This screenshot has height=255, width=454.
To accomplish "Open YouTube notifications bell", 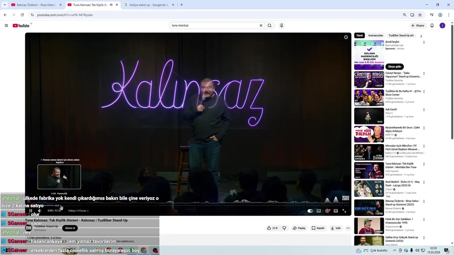I will pyautogui.click(x=432, y=25).
